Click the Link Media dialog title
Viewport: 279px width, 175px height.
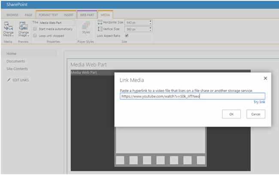click(132, 80)
